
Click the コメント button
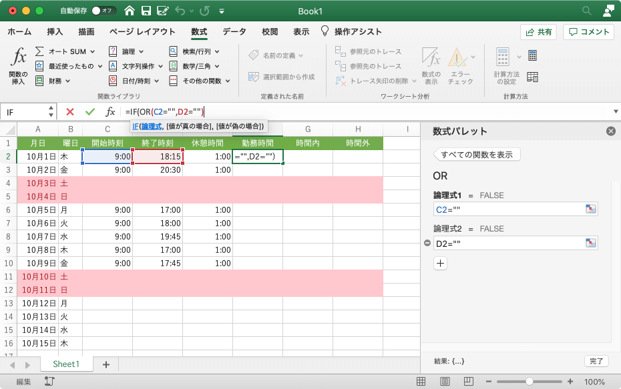[x=588, y=32]
